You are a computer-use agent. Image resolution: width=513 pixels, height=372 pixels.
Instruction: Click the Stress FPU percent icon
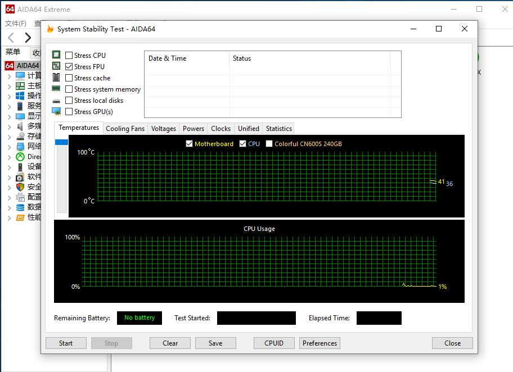click(56, 66)
